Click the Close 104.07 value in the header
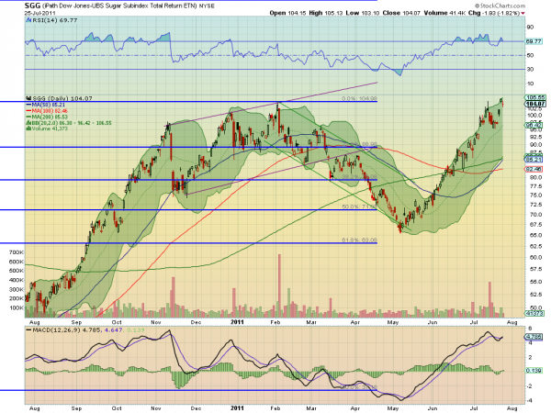The height and width of the screenshot is (413, 551). click(401, 13)
